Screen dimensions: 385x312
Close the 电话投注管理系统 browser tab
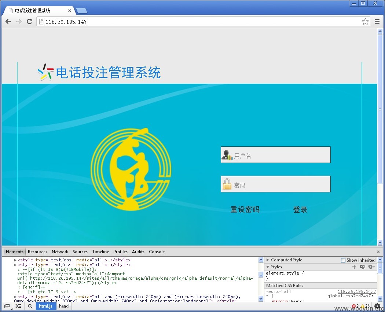(x=70, y=11)
